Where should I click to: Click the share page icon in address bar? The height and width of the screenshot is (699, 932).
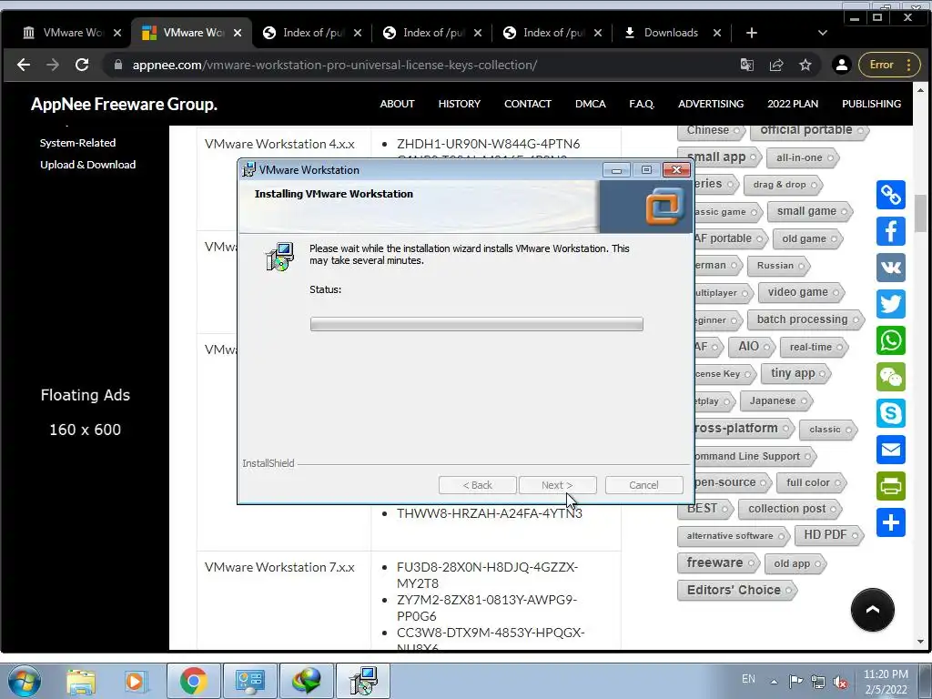776,65
